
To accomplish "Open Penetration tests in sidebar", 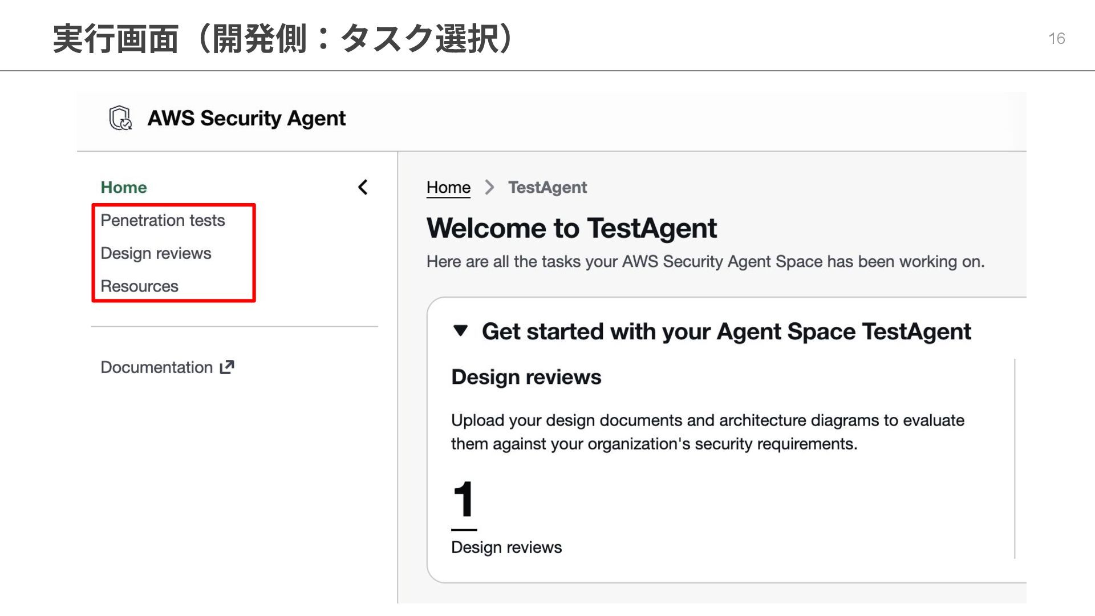I will pos(163,220).
